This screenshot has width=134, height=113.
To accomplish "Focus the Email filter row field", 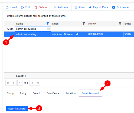I will 69,29.
